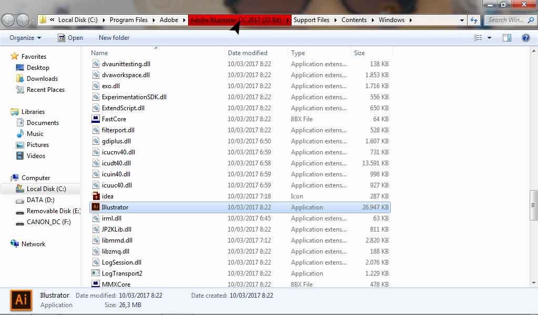Viewport: 538px width, 315px height.
Task: Select the gdiplus.dll file icon
Action: 96,141
